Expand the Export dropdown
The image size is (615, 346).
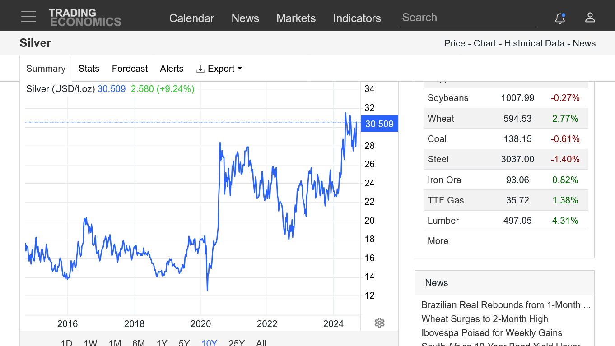219,69
